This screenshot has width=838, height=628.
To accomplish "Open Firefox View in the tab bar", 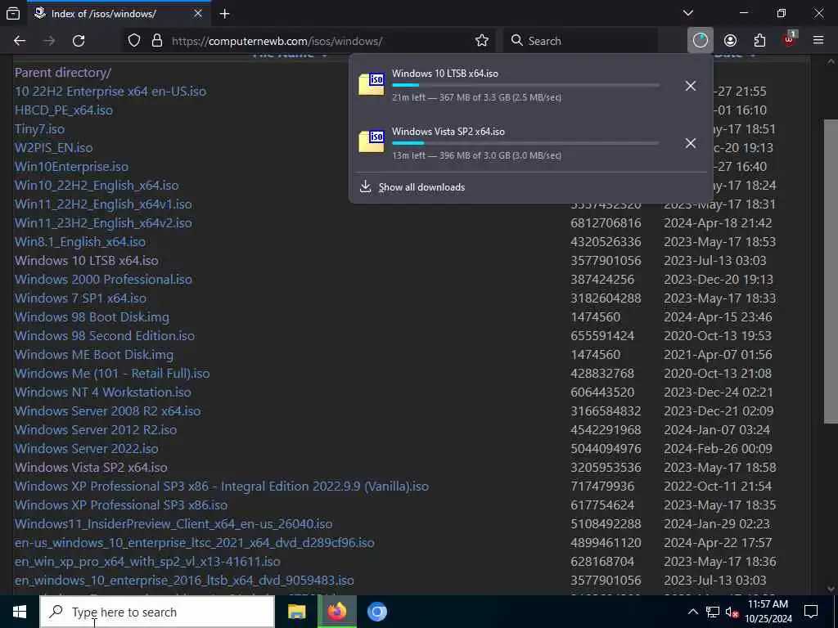I will pyautogui.click(x=13, y=13).
